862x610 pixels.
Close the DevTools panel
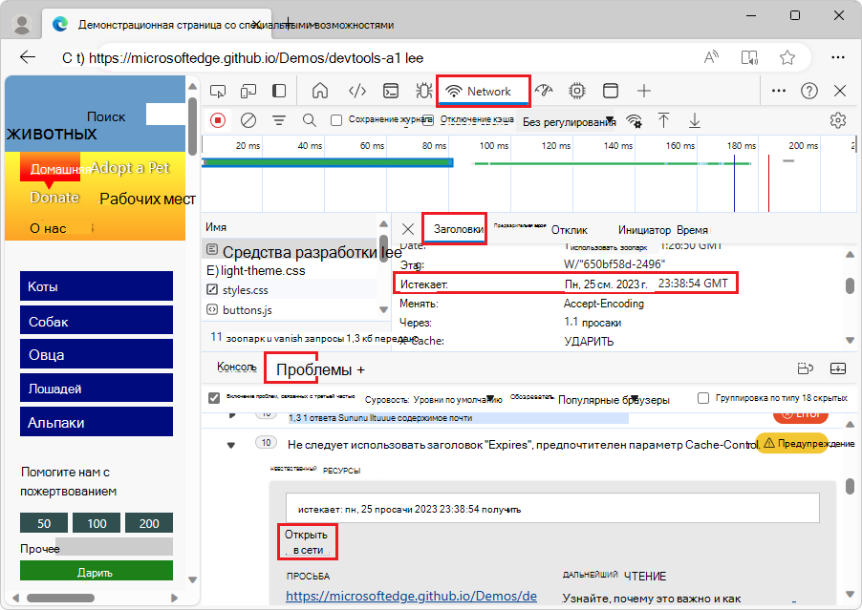pyautogui.click(x=840, y=91)
